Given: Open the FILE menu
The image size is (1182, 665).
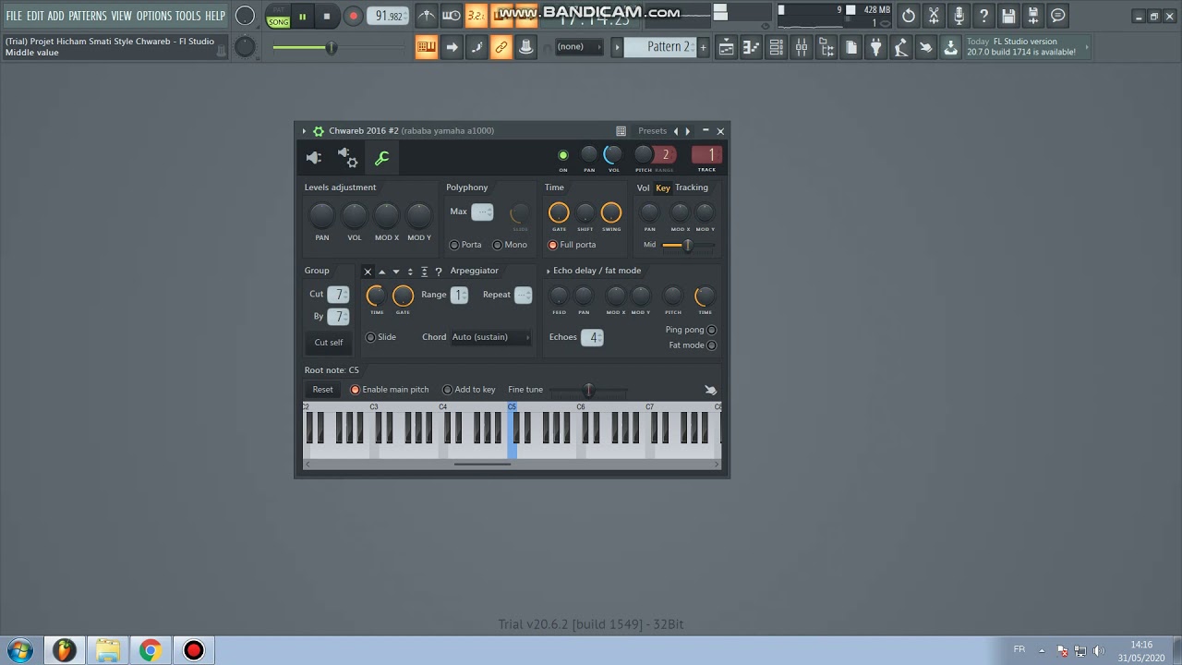Looking at the screenshot, I should [14, 16].
